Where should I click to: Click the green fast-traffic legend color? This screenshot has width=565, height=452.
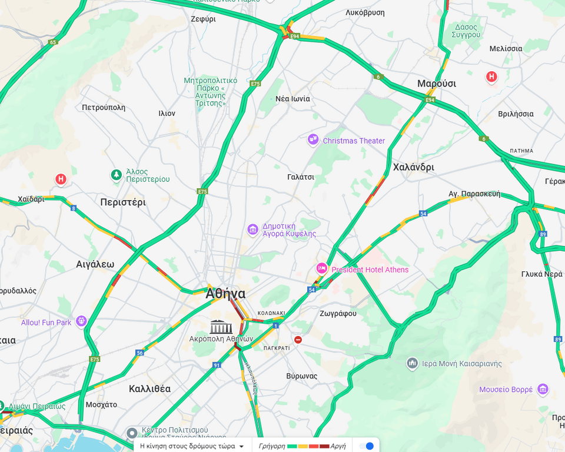tap(293, 446)
